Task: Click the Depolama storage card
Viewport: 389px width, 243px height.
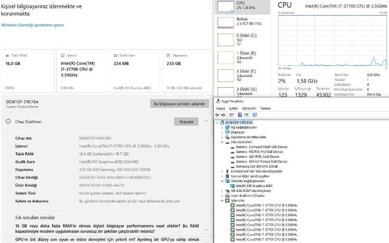Action: pyautogui.click(x=187, y=71)
